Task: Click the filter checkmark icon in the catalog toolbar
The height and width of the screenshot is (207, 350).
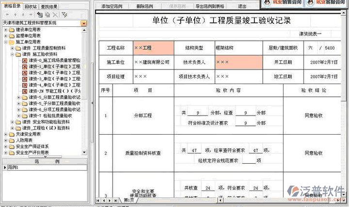Action: click(x=65, y=15)
